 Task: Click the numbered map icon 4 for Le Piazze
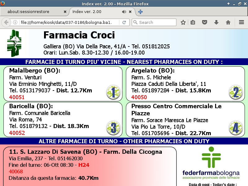[x=235, y=128]
